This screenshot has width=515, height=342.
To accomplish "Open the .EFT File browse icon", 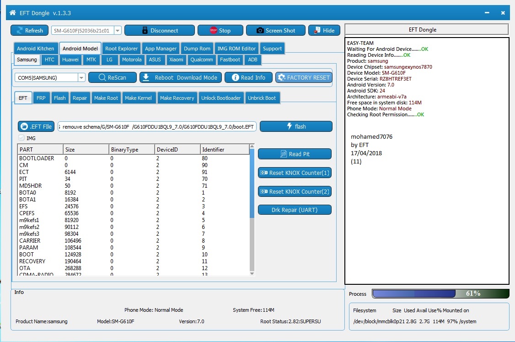I will pyautogui.click(x=24, y=126).
